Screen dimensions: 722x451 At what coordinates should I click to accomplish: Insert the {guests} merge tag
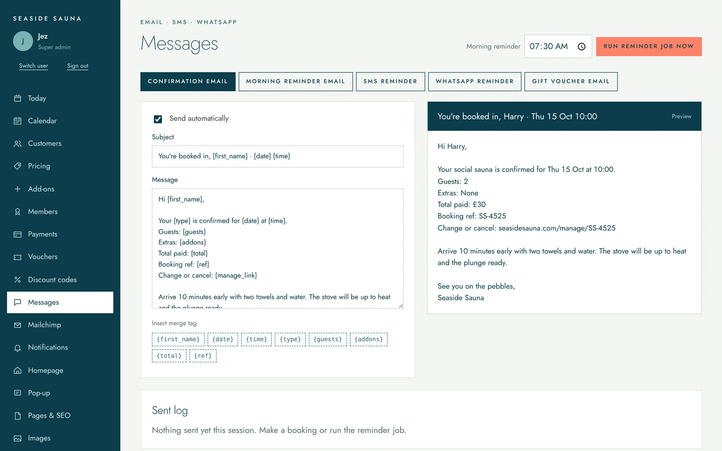328,339
